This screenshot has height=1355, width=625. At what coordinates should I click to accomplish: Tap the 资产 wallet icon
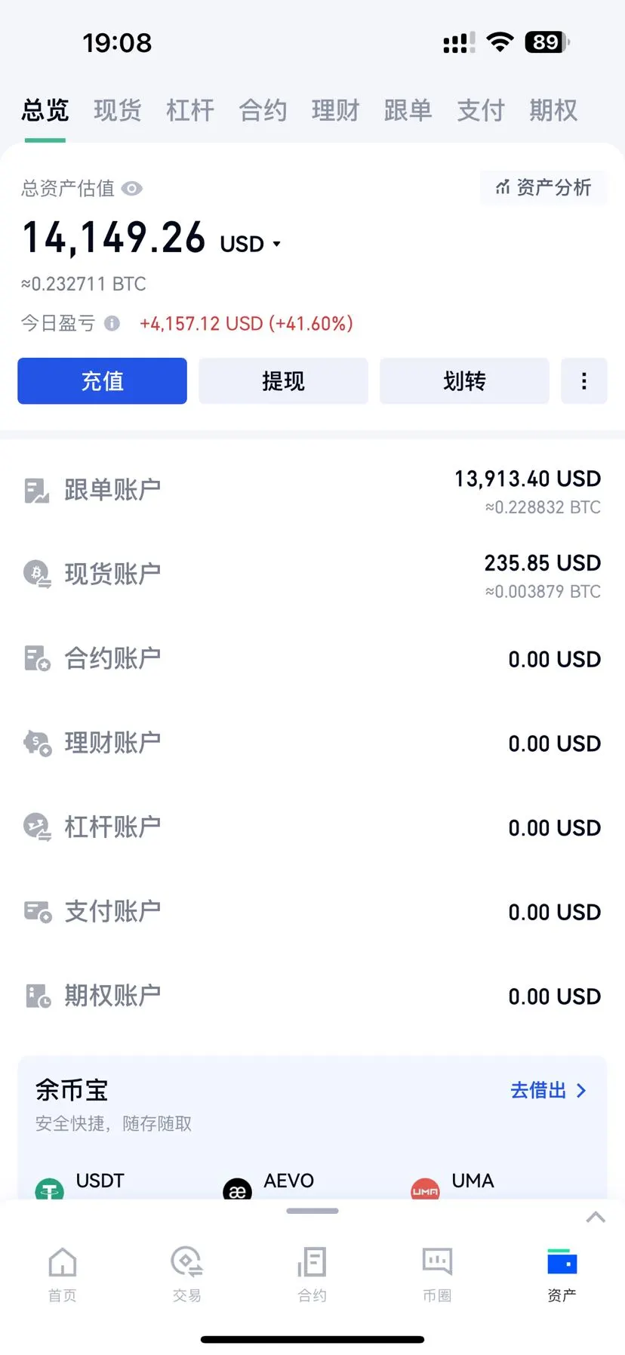click(562, 1261)
